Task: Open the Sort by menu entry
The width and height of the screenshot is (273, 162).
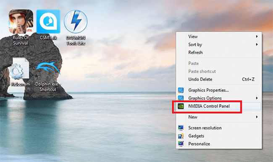Action: 219,44
